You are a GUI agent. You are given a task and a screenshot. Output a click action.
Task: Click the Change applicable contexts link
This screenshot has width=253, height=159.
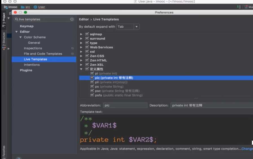(x=247, y=149)
